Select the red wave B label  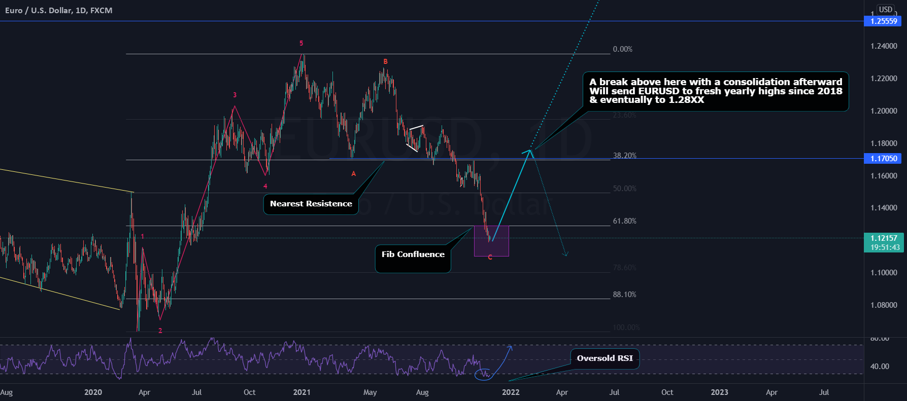(385, 62)
